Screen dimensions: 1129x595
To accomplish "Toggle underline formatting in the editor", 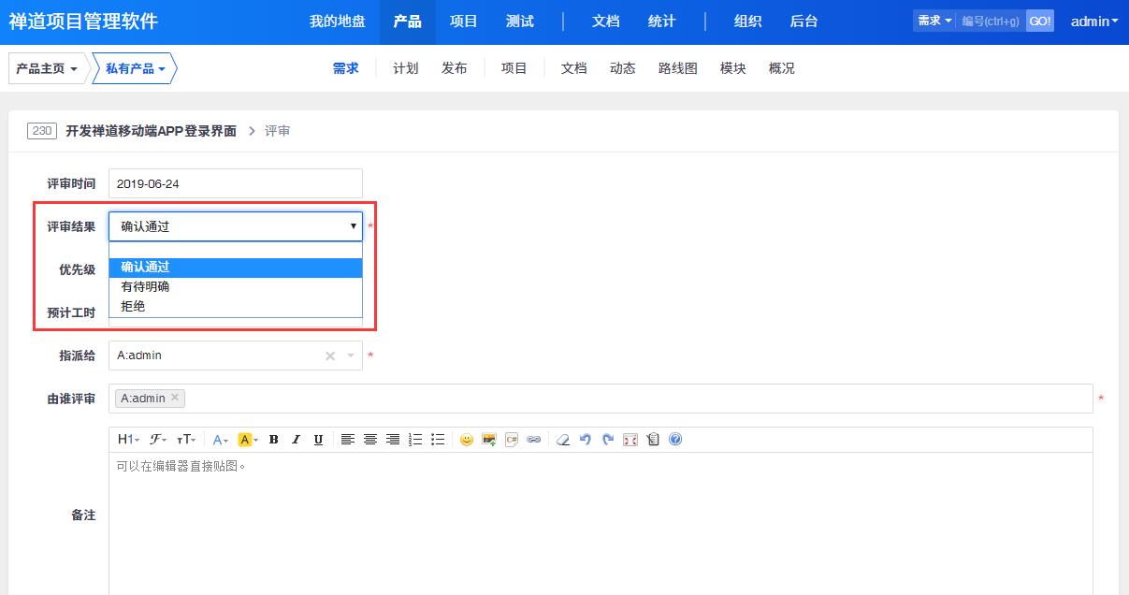I will [318, 440].
